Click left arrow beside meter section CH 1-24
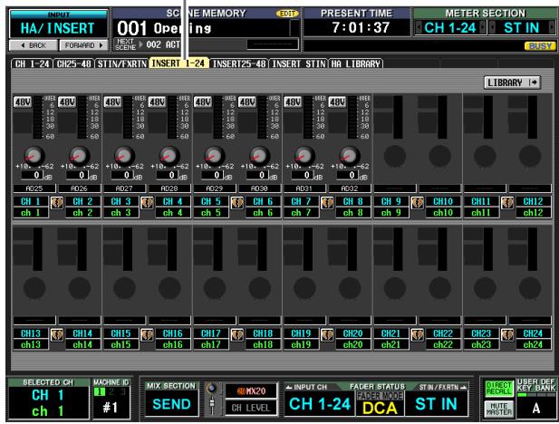The image size is (559, 424). [x=419, y=27]
